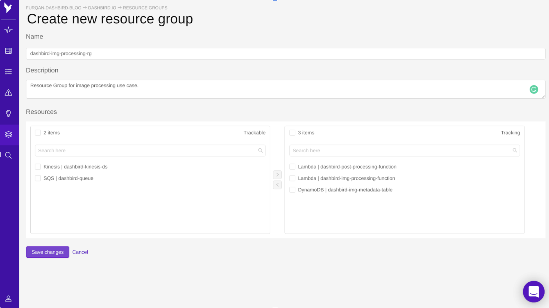The image size is (549, 308).
Task: Move selected items left to Trackable
Action: [x=277, y=185]
